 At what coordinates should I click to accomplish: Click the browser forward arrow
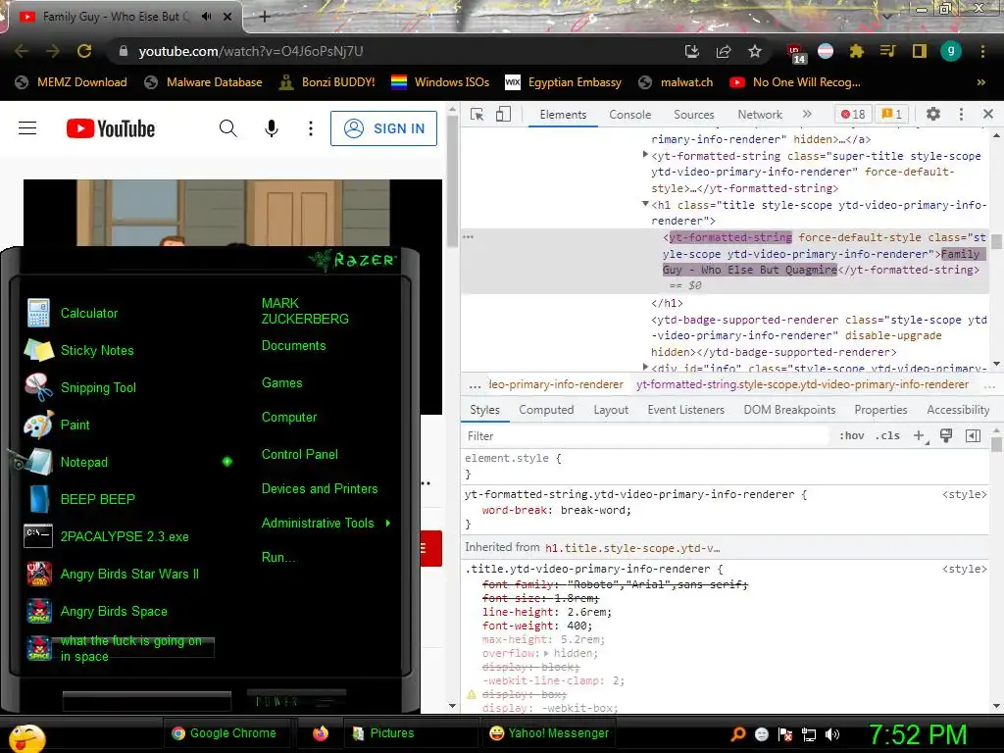point(53,51)
